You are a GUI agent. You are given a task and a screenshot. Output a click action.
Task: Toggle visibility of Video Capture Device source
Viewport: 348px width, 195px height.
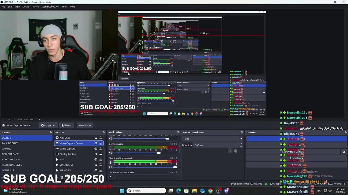(x=96, y=143)
